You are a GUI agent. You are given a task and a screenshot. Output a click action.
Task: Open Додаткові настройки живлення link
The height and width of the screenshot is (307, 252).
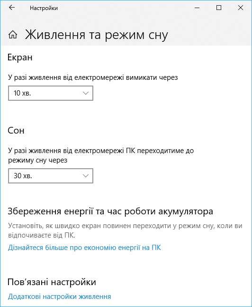(59, 297)
